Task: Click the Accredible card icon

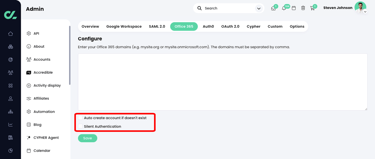Action: coord(29,72)
